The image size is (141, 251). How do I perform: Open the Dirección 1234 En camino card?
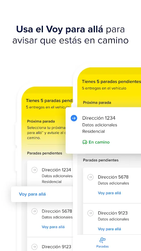[103, 131]
